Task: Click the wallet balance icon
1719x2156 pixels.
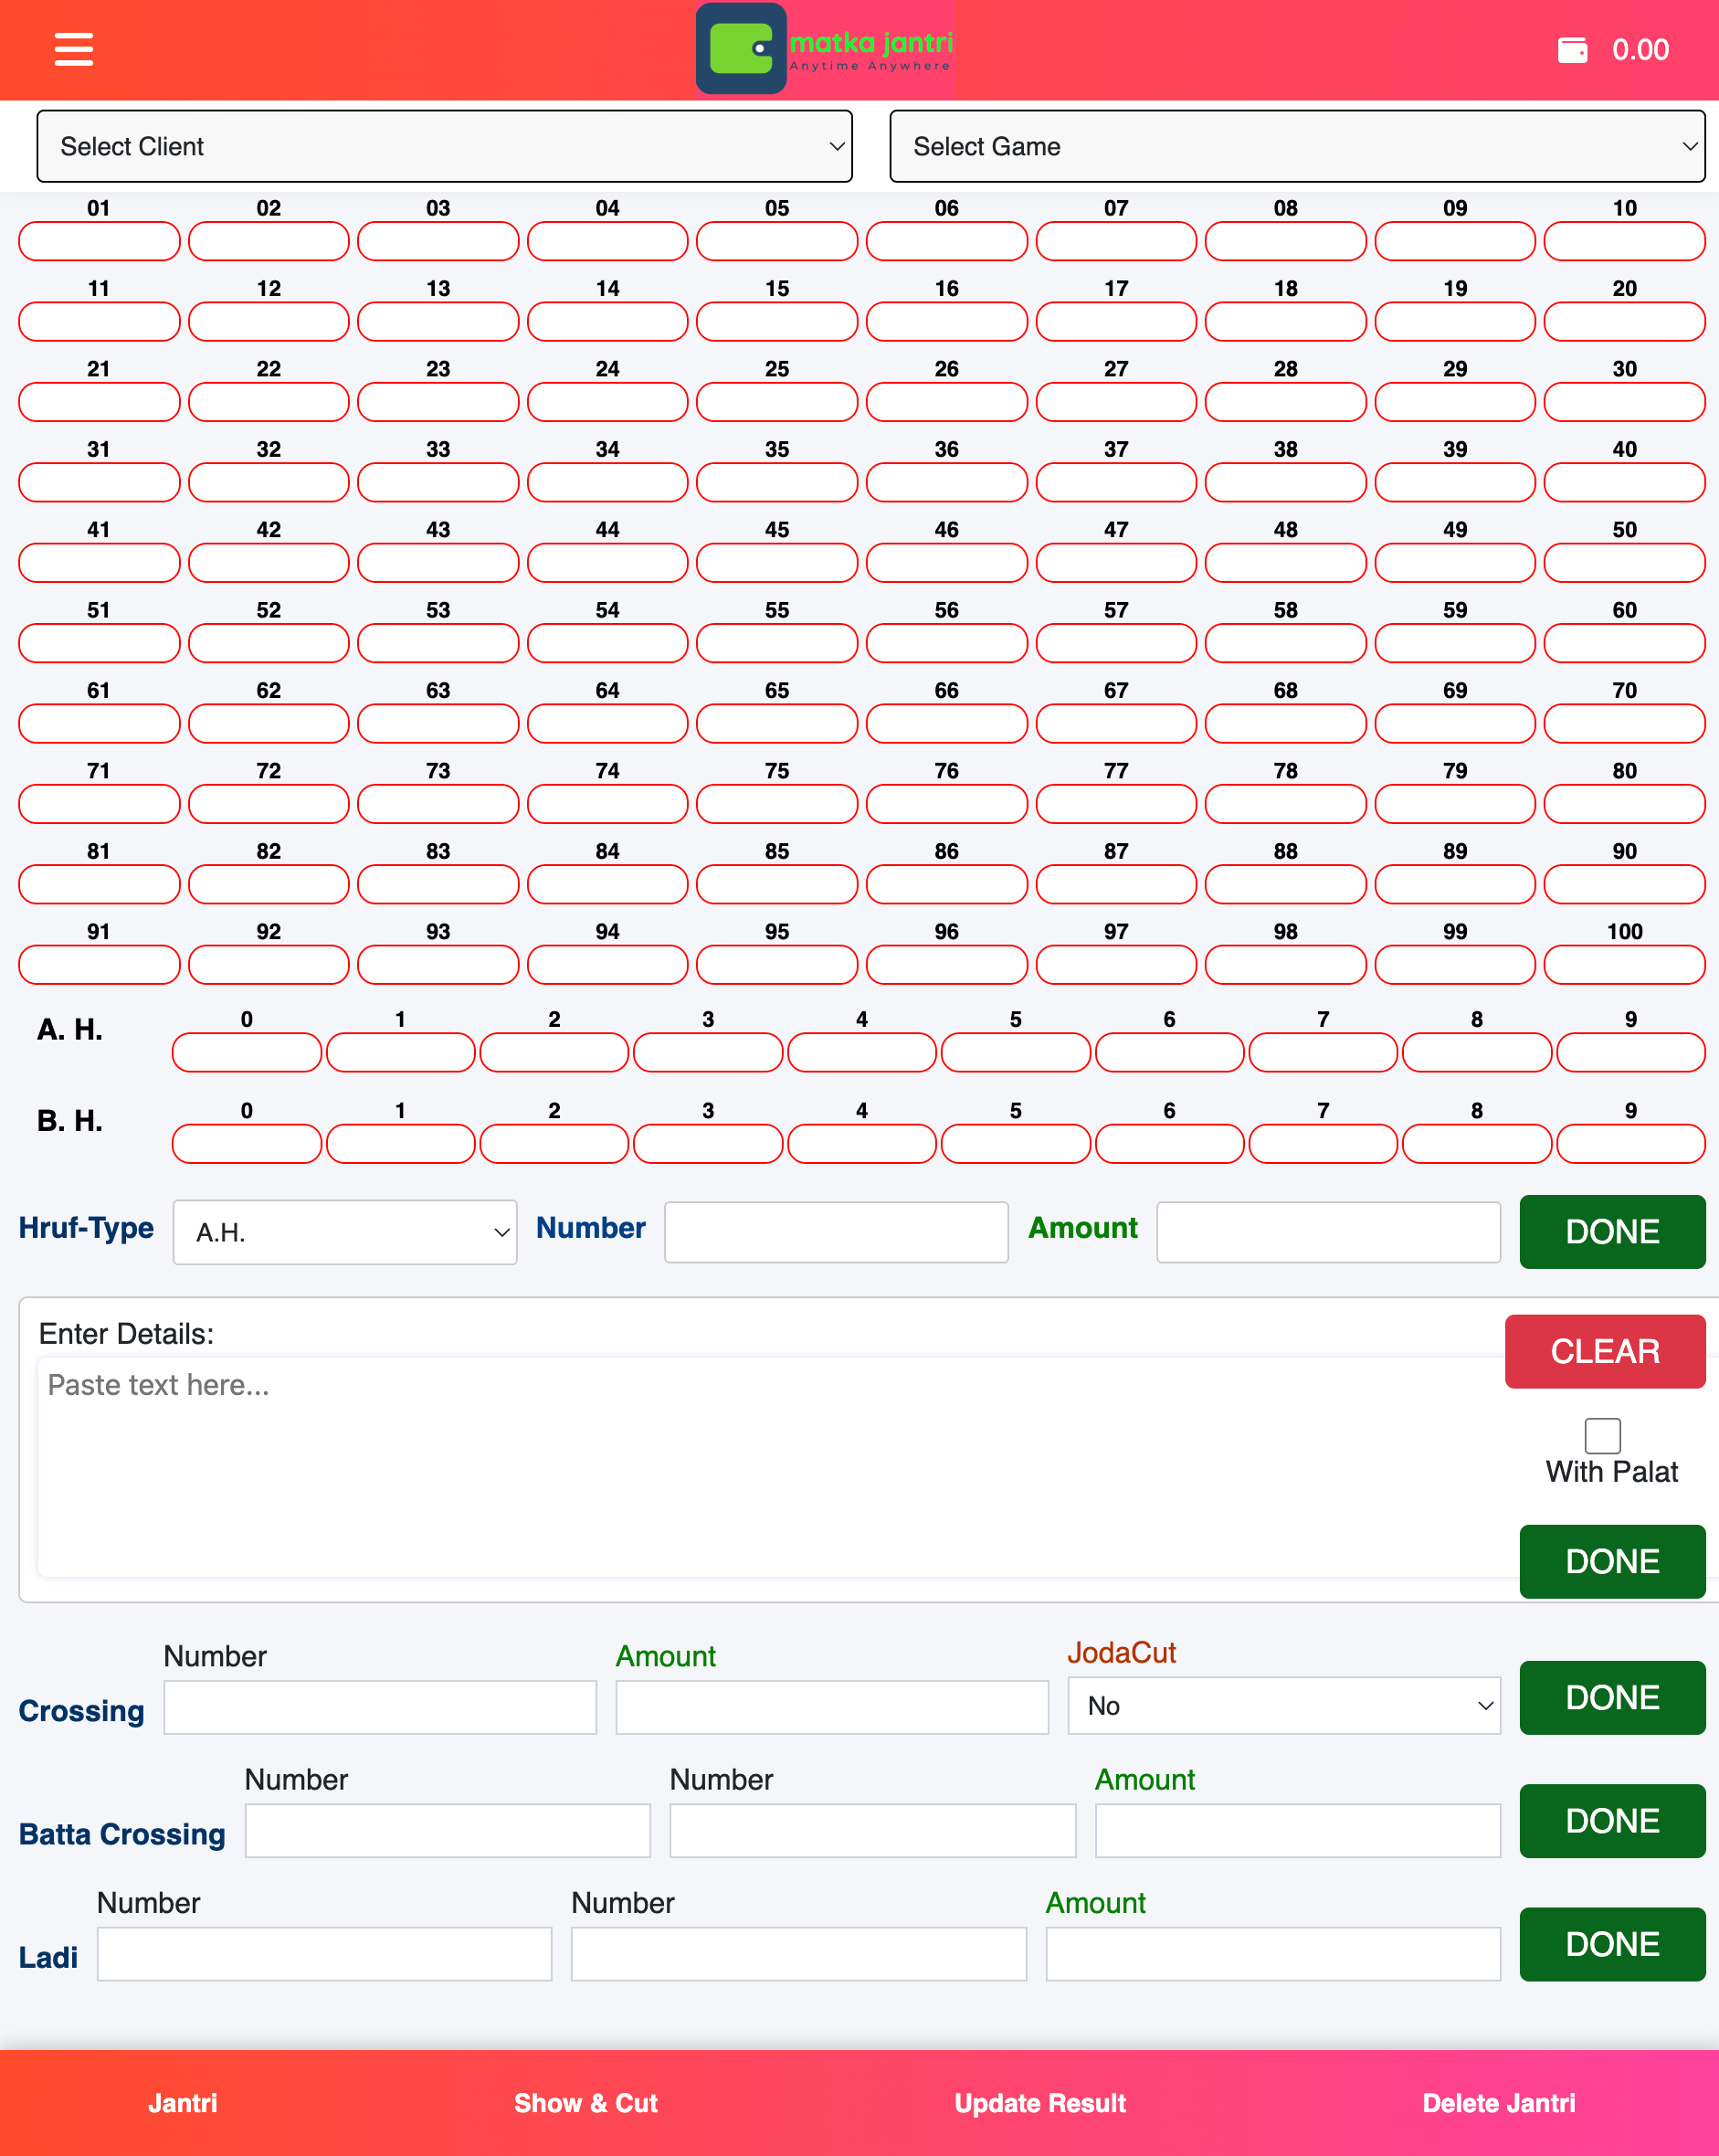Action: point(1573,48)
